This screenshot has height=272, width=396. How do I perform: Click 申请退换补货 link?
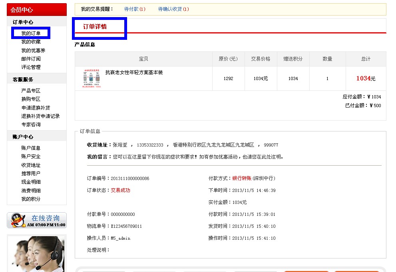coord(36,108)
